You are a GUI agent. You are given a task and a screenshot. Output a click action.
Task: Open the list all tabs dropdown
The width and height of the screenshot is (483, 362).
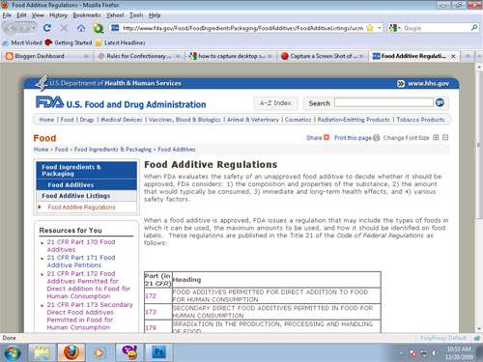pos(479,56)
